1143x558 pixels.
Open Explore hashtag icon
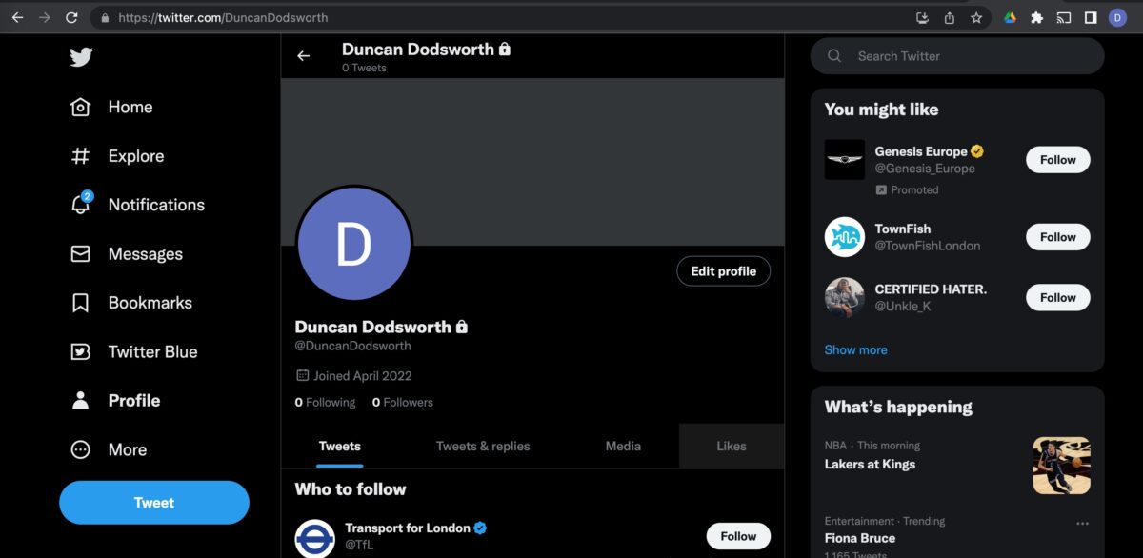tap(81, 156)
